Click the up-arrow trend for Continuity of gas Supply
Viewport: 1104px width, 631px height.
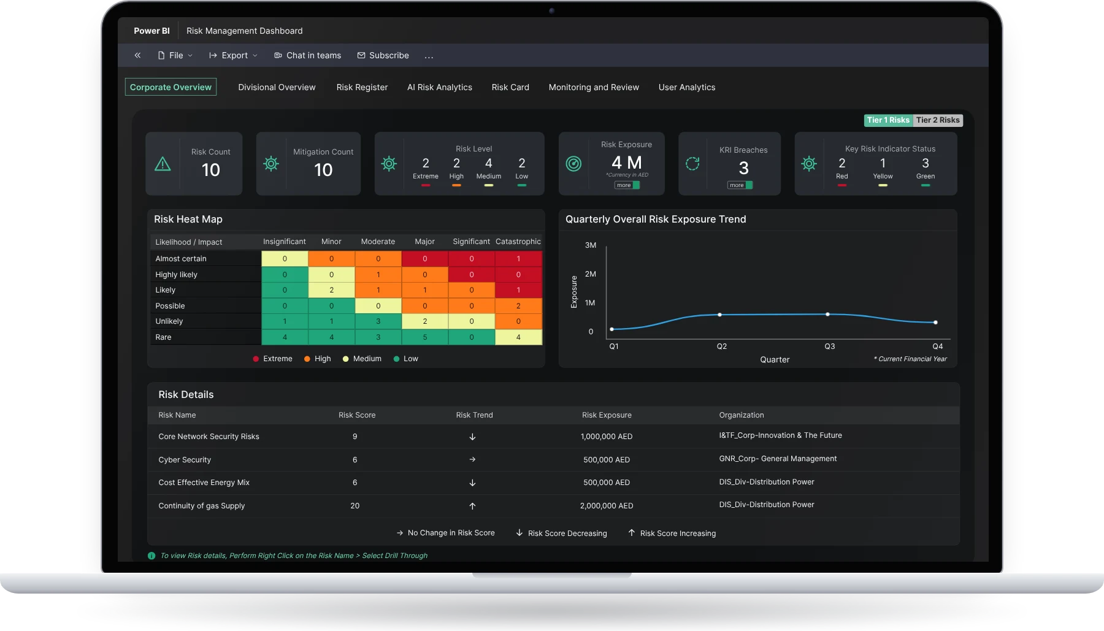tap(472, 506)
